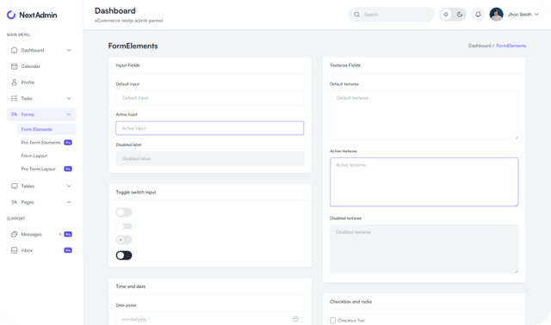Click the FormElements breadcrumb link
Screen dimensions: 551x325
[511, 46]
